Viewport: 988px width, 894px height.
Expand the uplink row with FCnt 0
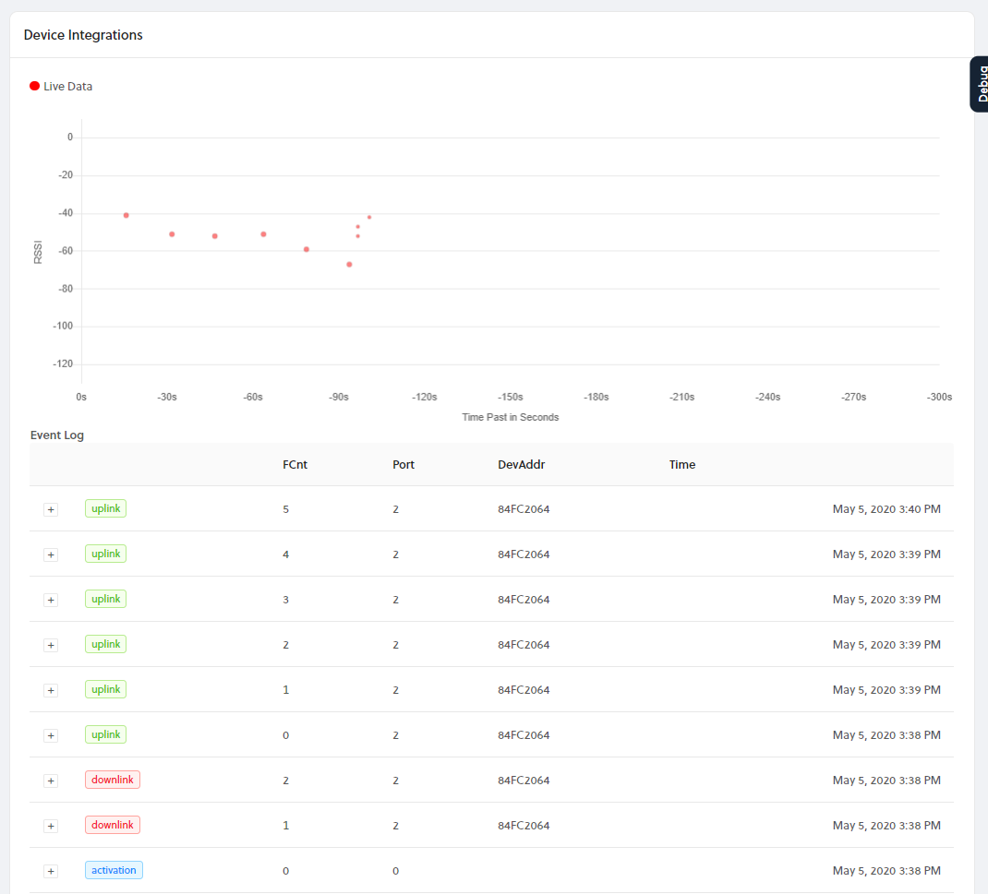51,735
